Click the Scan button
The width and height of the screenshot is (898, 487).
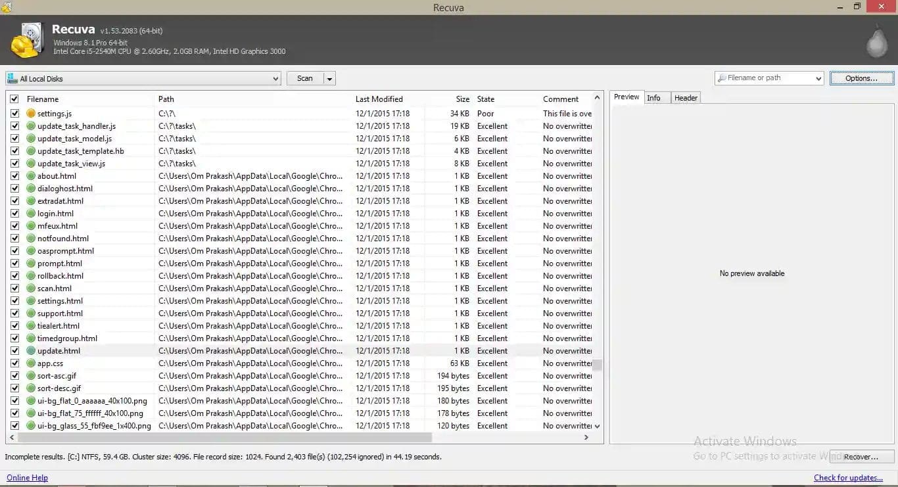point(305,78)
